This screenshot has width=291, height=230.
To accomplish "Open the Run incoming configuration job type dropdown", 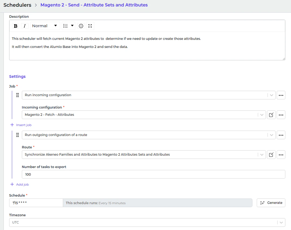I will (149, 95).
